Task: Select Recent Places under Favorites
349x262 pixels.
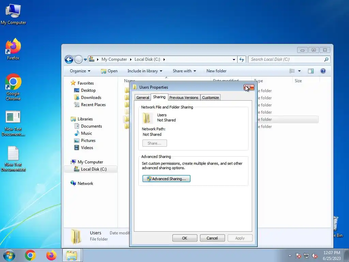Action: (93, 104)
